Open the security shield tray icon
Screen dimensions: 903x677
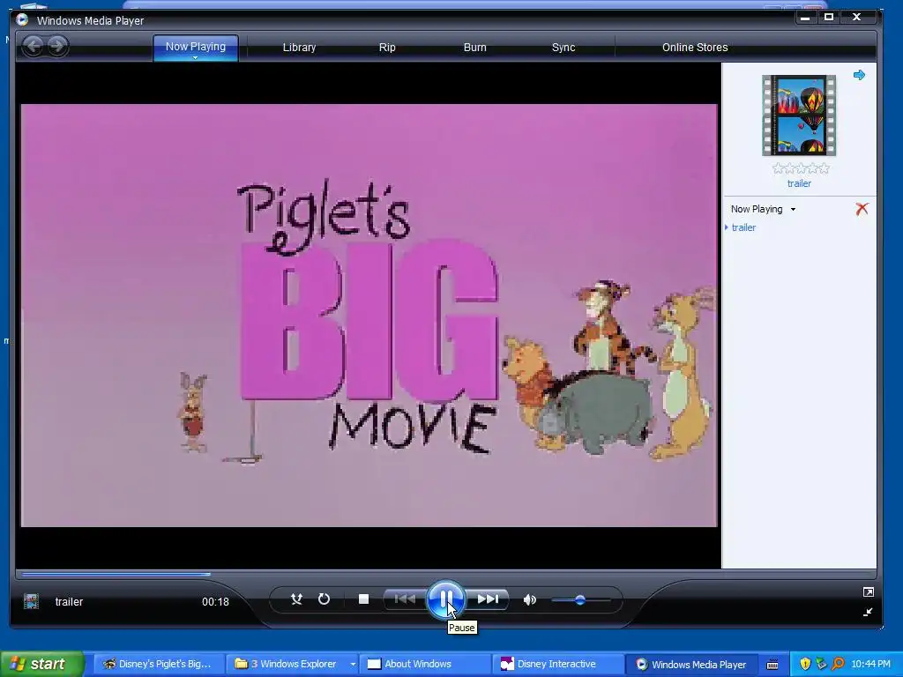tap(805, 664)
